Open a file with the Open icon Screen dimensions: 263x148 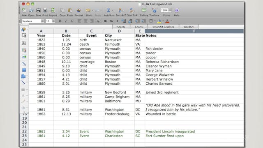(x=31, y=10)
